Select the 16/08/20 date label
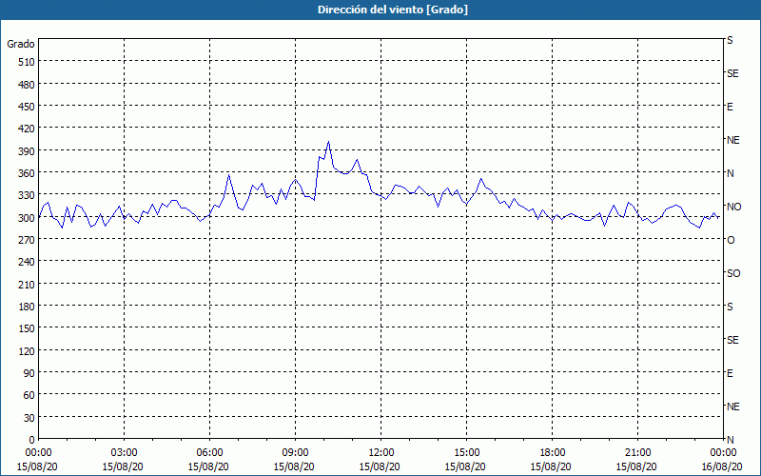Screen dimensions: 761x476 tap(723, 466)
